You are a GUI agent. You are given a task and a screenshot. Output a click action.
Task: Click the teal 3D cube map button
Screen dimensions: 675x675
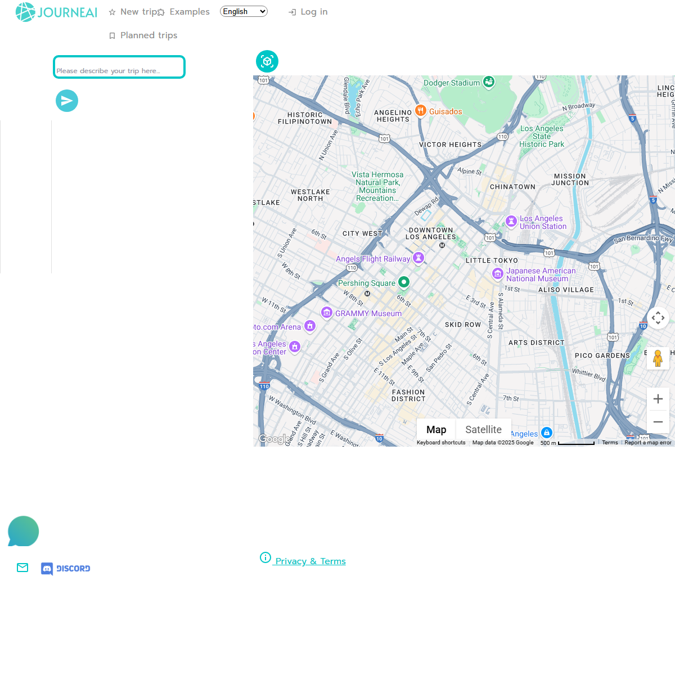coord(267,61)
